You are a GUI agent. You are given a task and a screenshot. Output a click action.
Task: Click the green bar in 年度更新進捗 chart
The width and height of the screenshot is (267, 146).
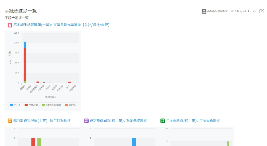(x=228, y=144)
